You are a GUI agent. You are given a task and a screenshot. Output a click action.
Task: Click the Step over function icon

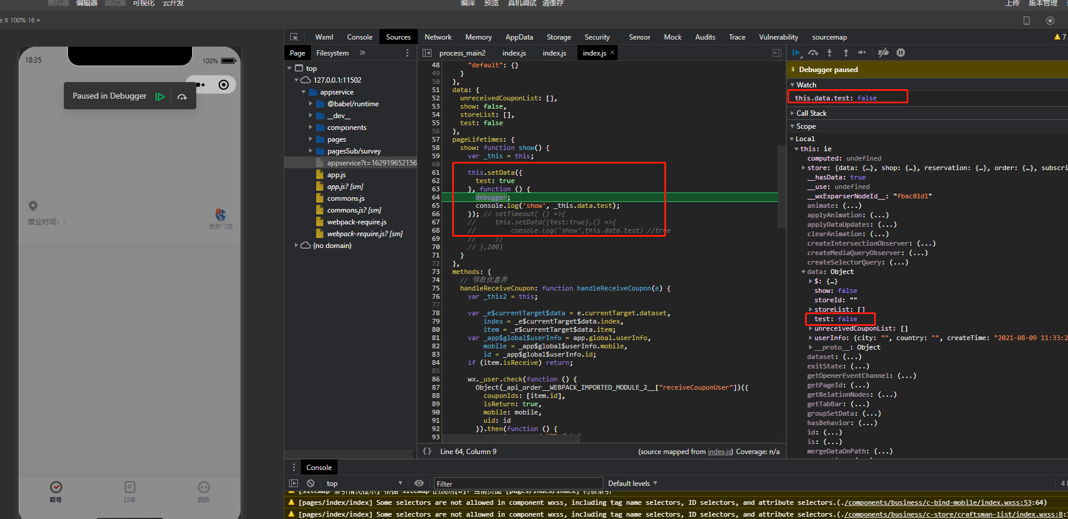813,53
